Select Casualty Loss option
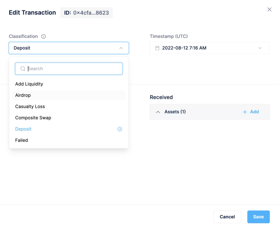 point(69,106)
